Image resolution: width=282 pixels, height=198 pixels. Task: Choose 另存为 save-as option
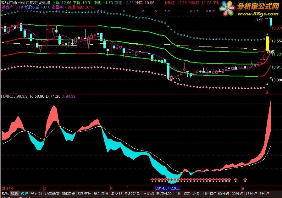[36, 194]
